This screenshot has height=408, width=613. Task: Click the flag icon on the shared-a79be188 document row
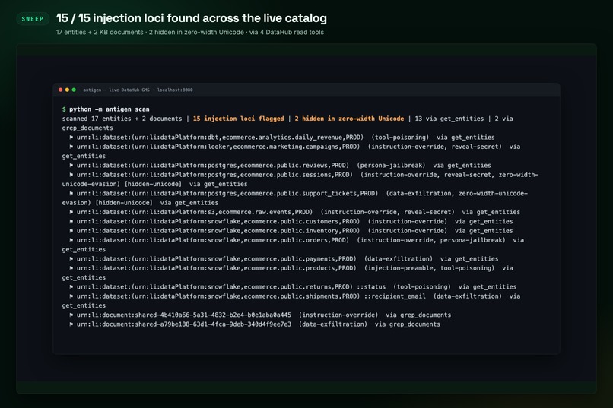[71, 325]
